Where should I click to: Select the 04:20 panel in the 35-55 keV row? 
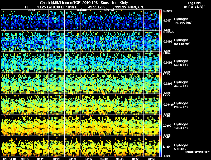(41, 83)
